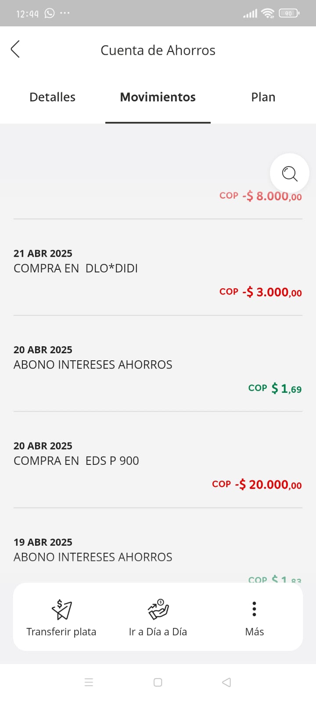Tap the Android recent apps icon
Image resolution: width=316 pixels, height=703 pixels.
point(89,682)
